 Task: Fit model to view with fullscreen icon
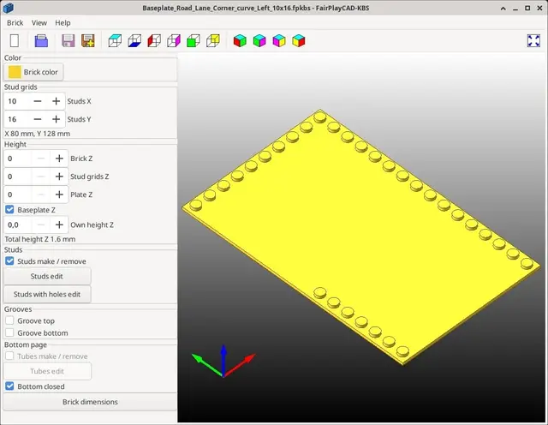[x=533, y=40]
